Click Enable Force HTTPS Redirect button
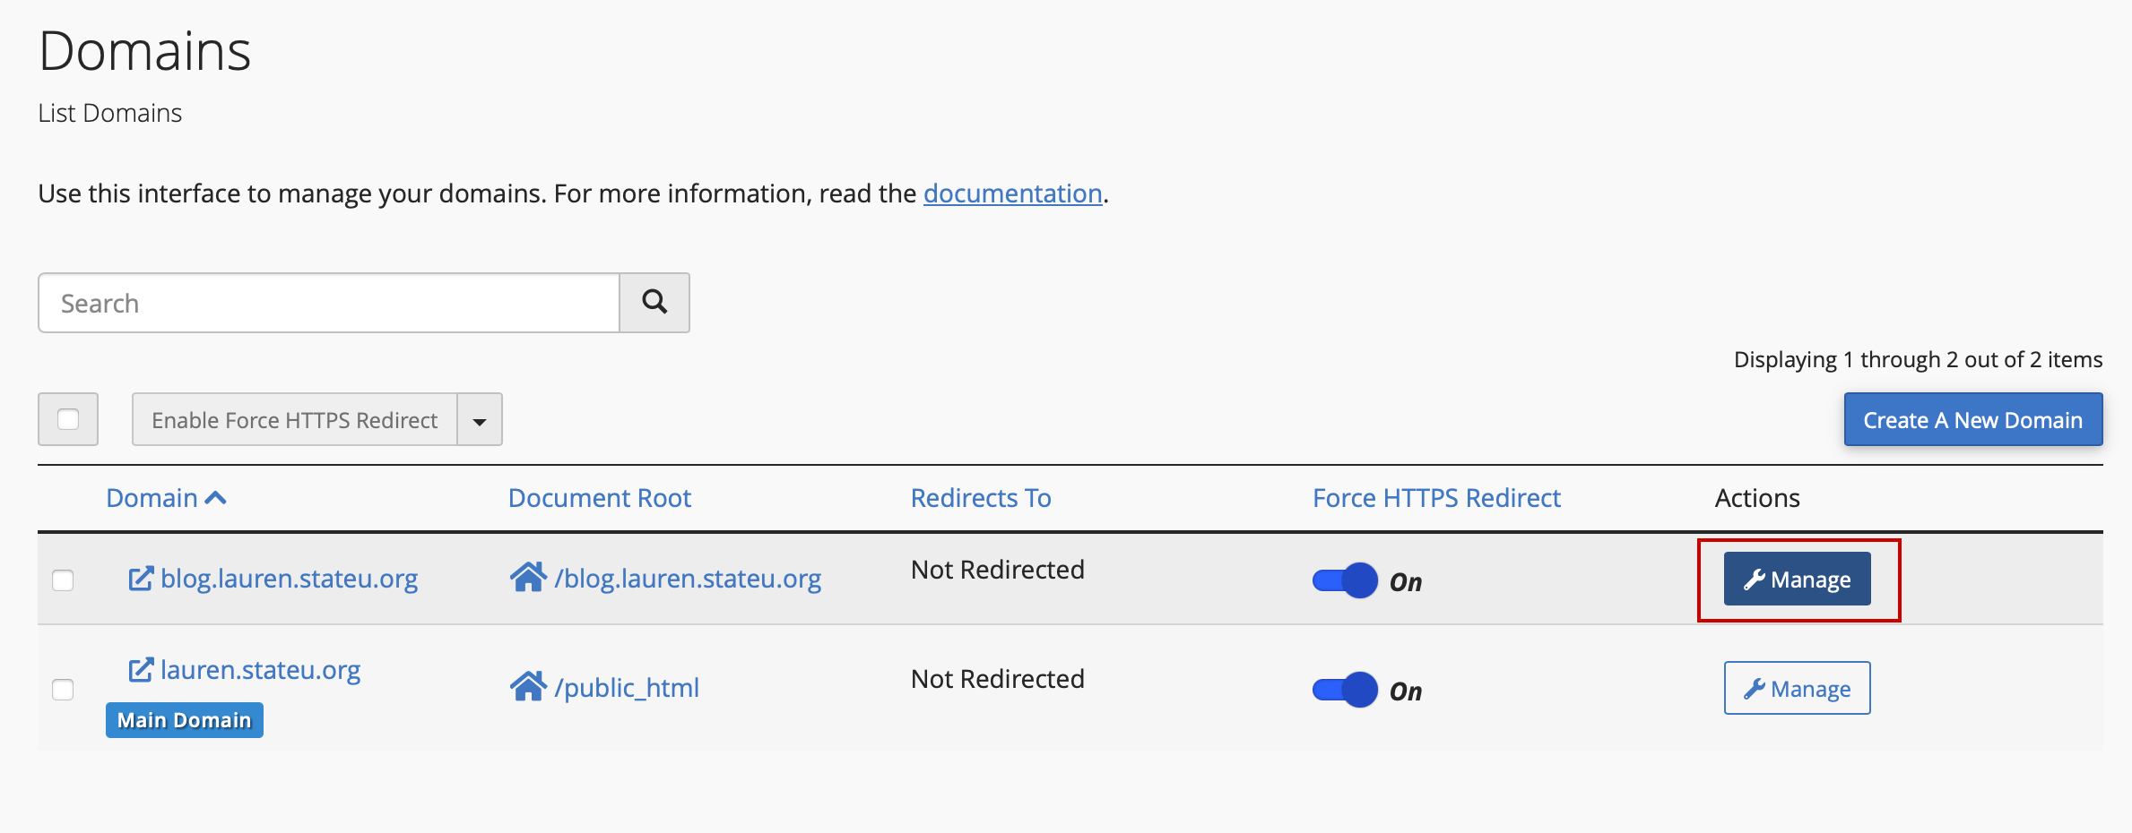Viewport: 2132px width, 833px height. pyautogui.click(x=294, y=419)
